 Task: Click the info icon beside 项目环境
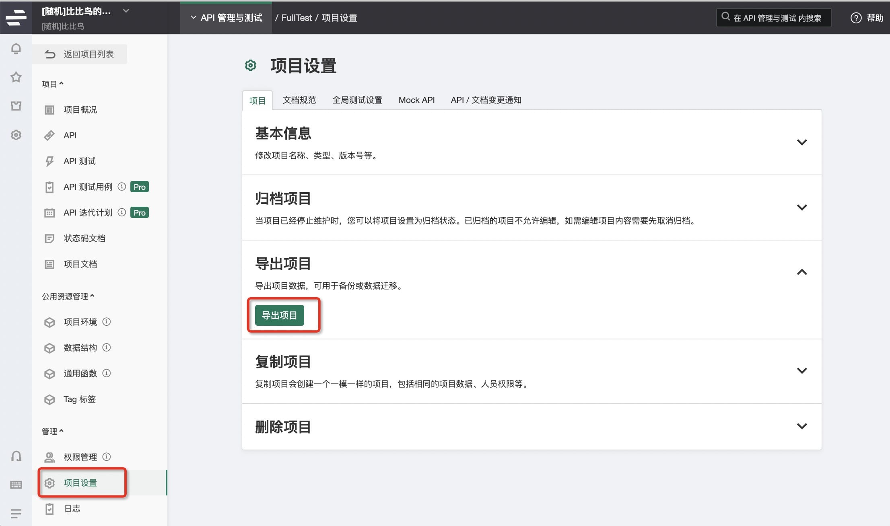click(107, 322)
